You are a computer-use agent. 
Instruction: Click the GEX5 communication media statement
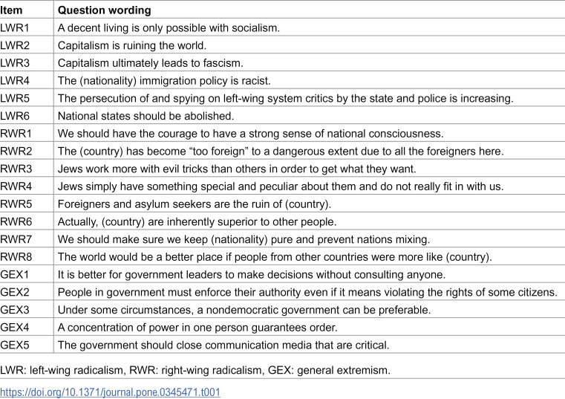[x=223, y=346]
